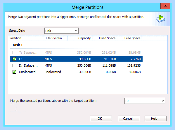Select the C: partition row label
Screen dimensions: 175x130
21,59
